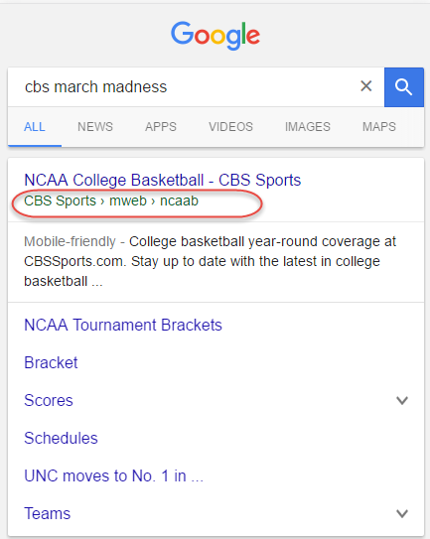Clear the search query with X icon
430x539 pixels.
(366, 86)
